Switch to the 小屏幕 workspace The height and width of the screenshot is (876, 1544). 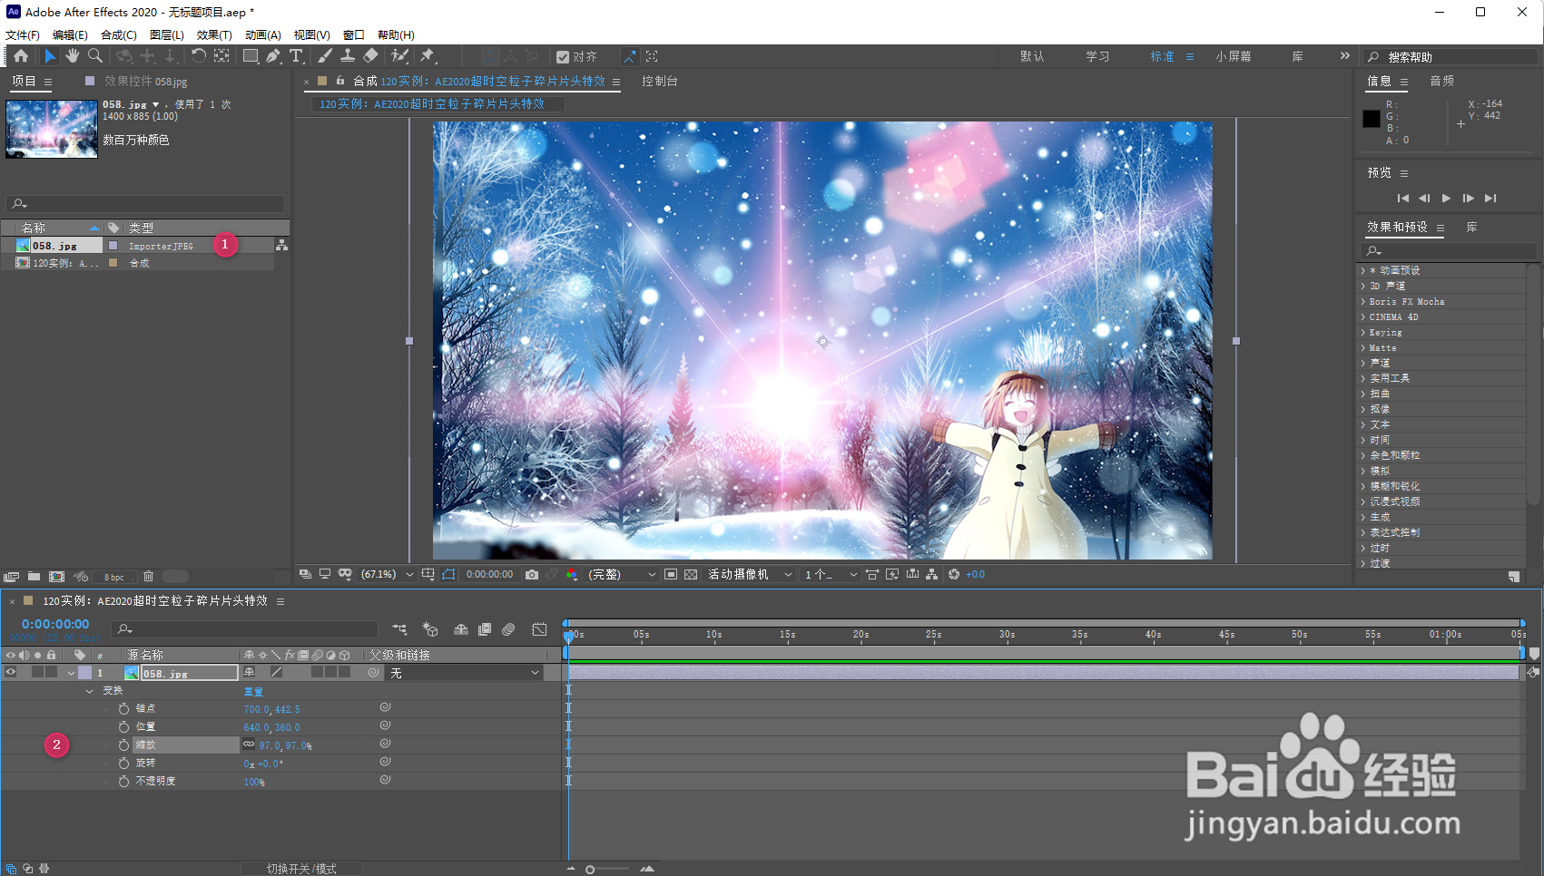tap(1234, 56)
